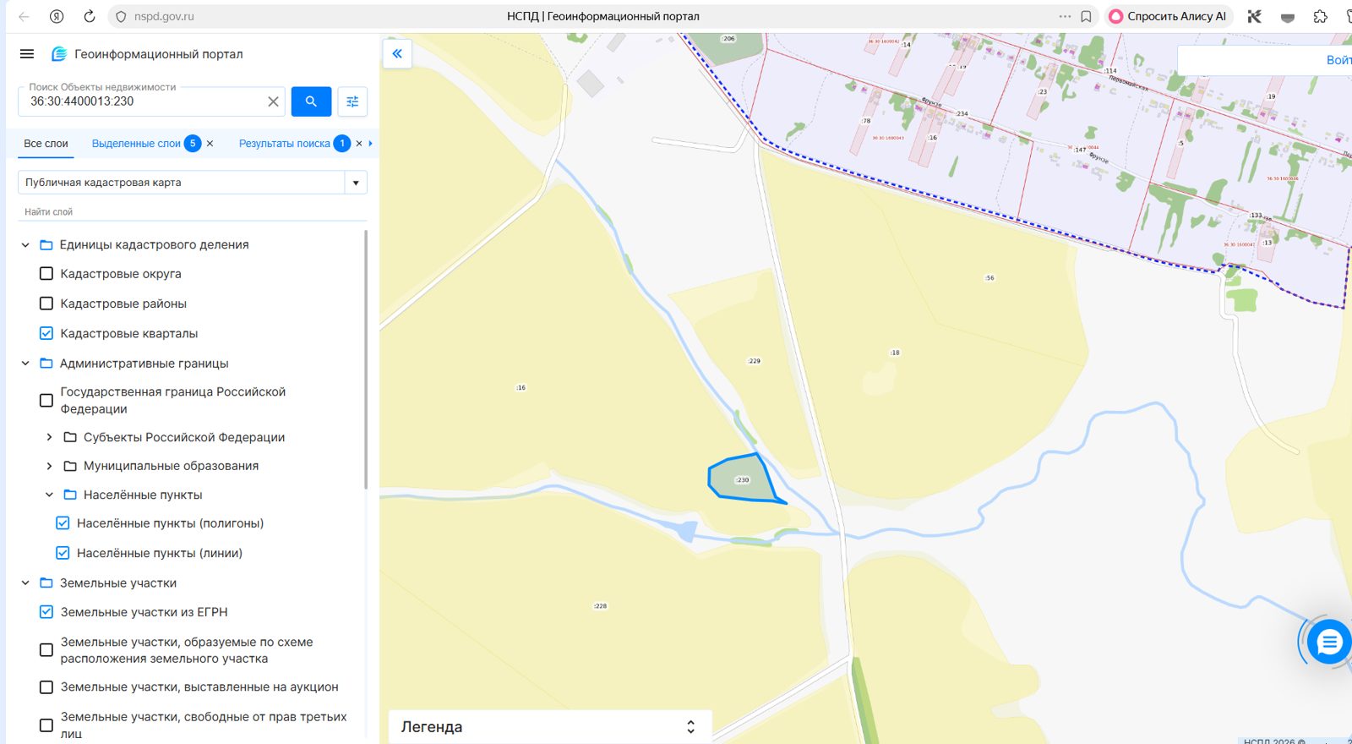Collapse Населённые пункты folder

pyautogui.click(x=49, y=495)
